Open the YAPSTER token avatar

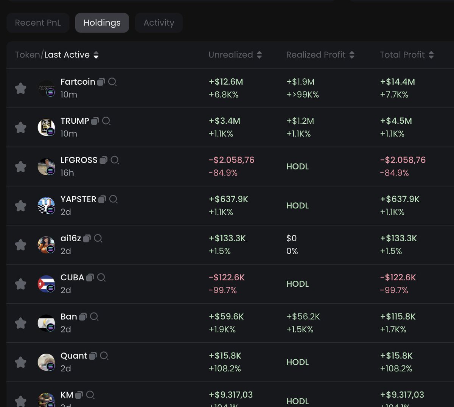click(46, 206)
